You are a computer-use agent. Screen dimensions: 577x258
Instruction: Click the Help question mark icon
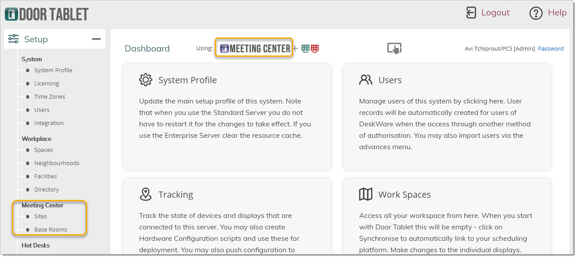pos(536,13)
